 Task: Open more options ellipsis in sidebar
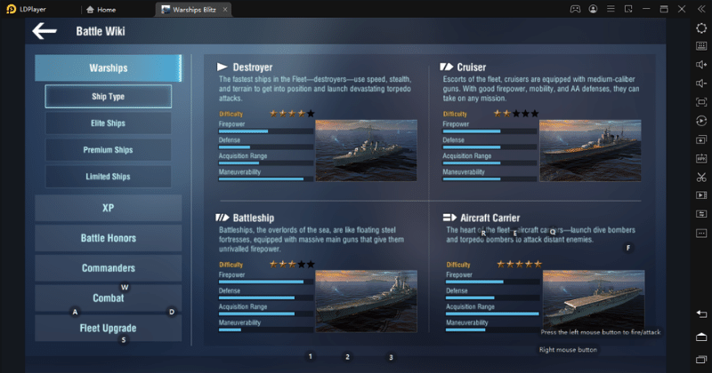click(x=701, y=233)
